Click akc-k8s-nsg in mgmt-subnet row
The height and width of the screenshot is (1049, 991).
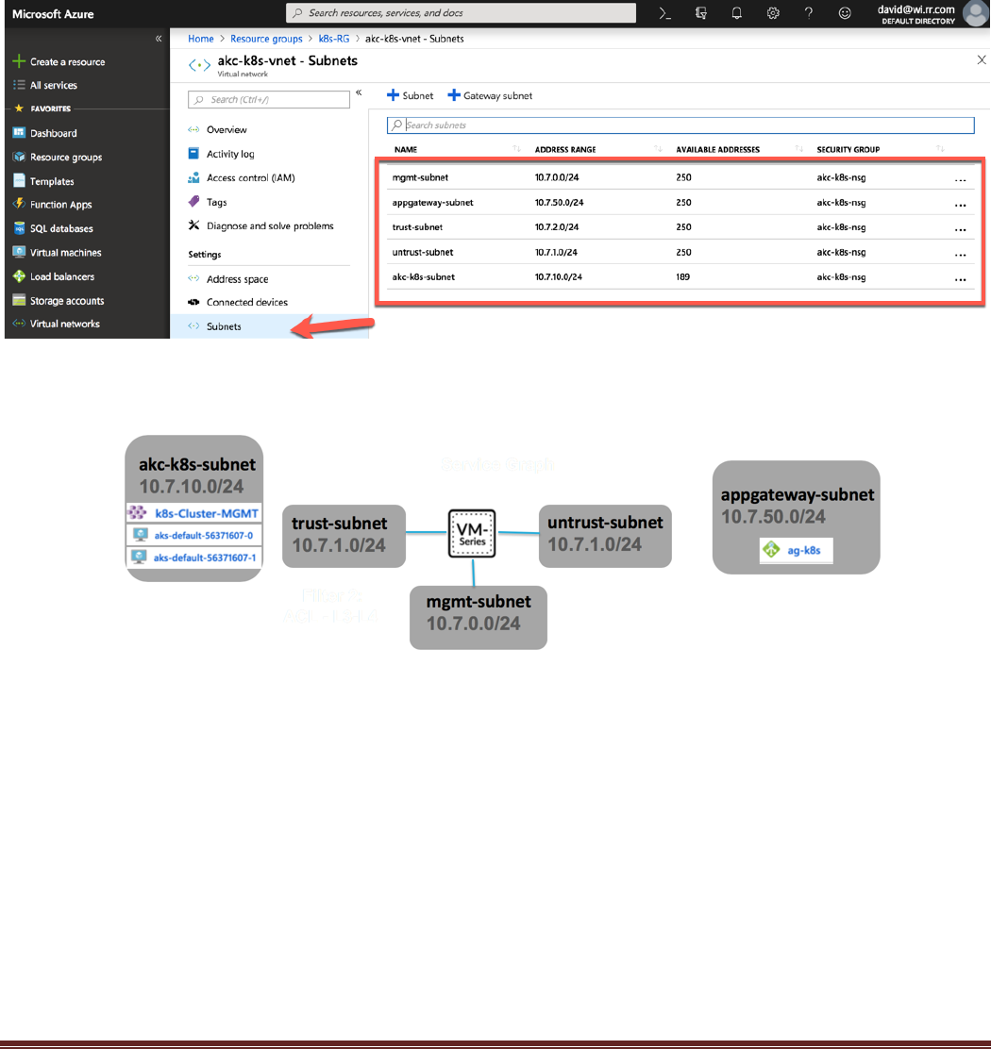841,177
